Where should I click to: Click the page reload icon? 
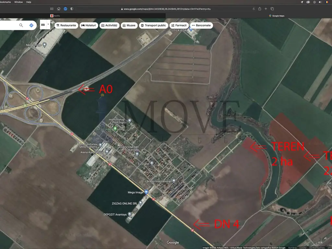point(254,9)
